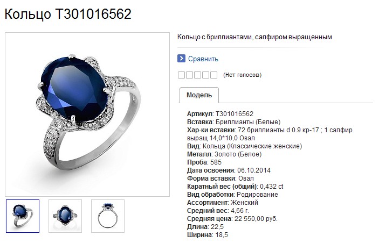Click the Артикул T301016562 line
This screenshot has width=379, height=243.
pyautogui.click(x=220, y=114)
